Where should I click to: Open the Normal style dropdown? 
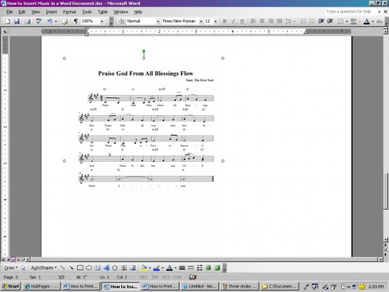click(158, 22)
